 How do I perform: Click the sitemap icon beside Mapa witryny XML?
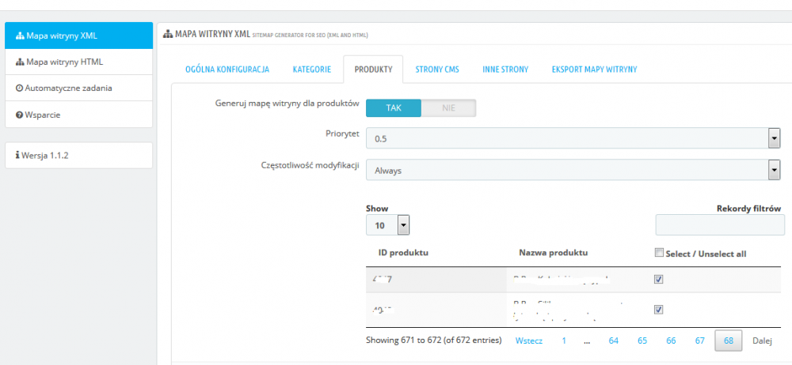tap(21, 36)
